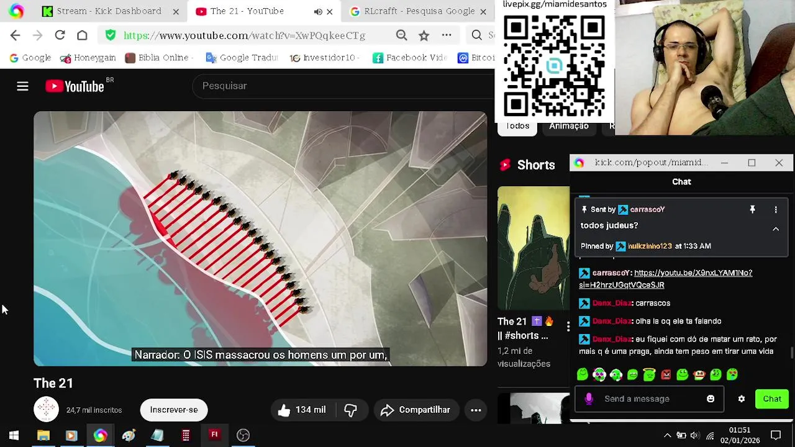Click the browser address bar URL

pyautogui.click(x=245, y=35)
